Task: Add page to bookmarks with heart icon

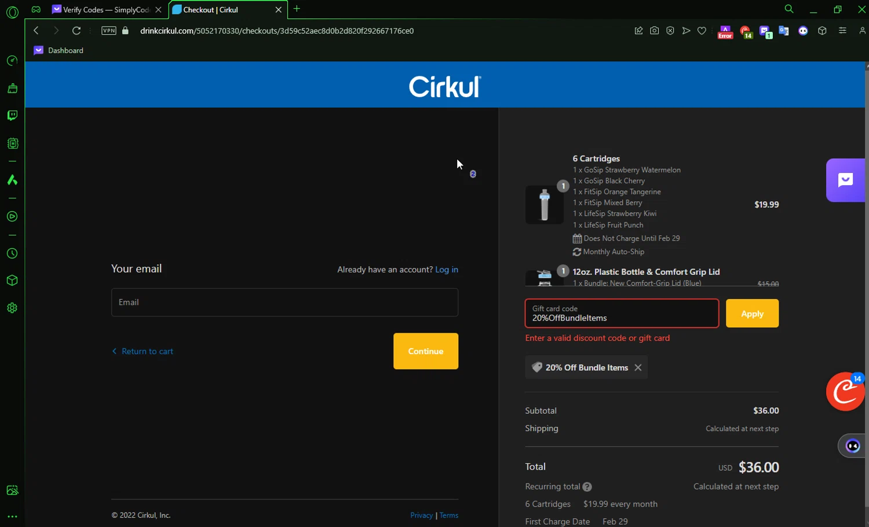Action: 702,31
